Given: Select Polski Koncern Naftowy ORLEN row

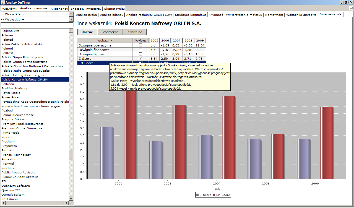Looking at the screenshot, I should coord(35,79).
